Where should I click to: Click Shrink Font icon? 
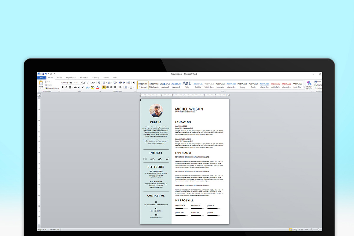click(88, 83)
